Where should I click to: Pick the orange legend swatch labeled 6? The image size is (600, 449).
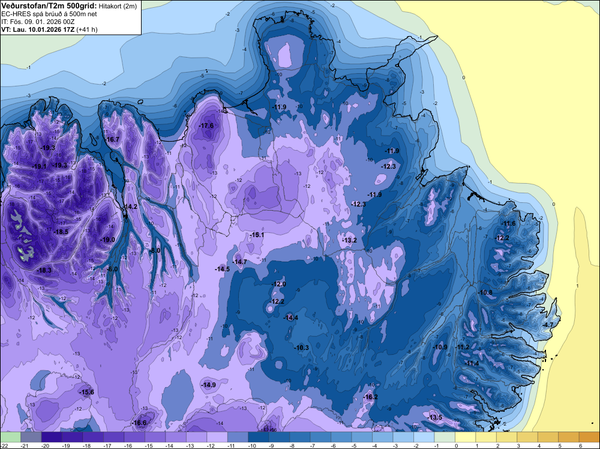click(x=589, y=437)
